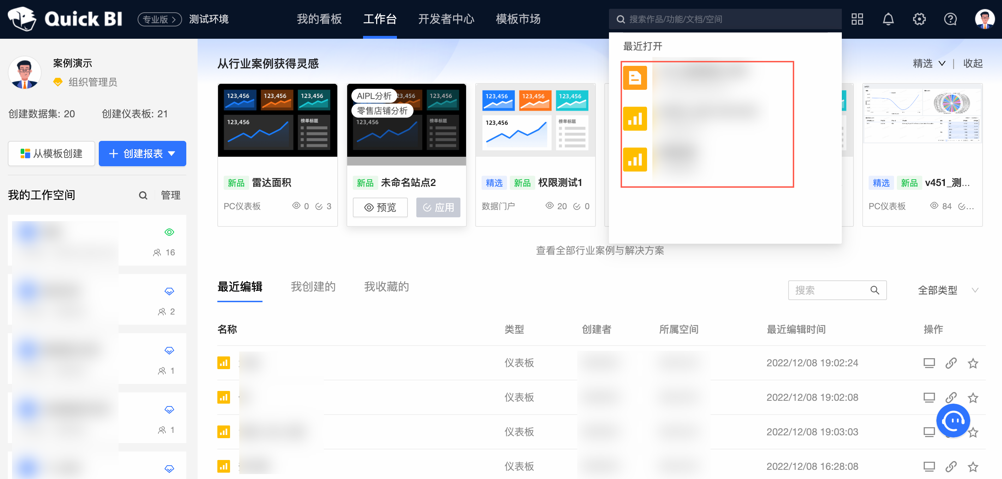This screenshot has width=1002, height=479.
Task: Click the link icon on the first dashboard row
Action: point(951,363)
